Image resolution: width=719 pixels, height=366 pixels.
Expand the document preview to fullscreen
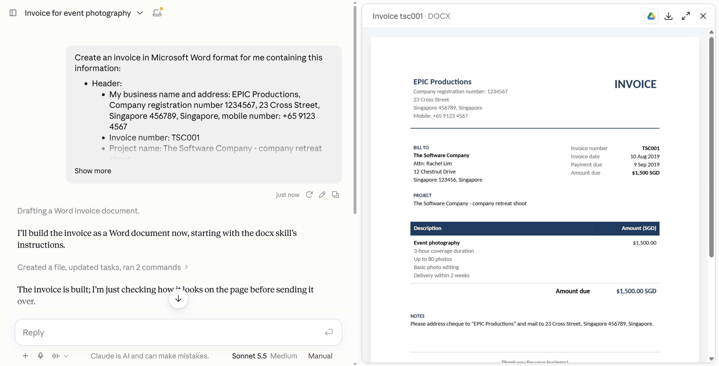point(686,16)
